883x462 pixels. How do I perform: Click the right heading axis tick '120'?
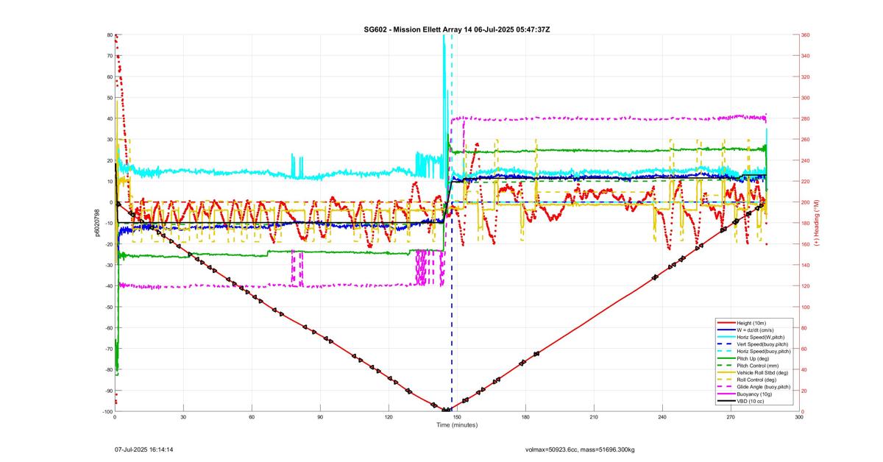point(806,286)
